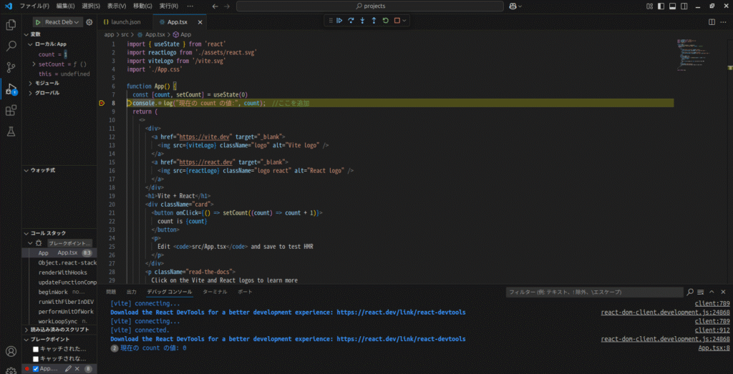Expand the setCount variable tree node
This screenshot has height=374, width=733.
click(x=34, y=64)
